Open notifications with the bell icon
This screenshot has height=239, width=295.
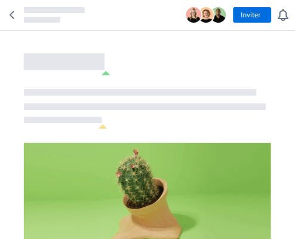pos(283,15)
